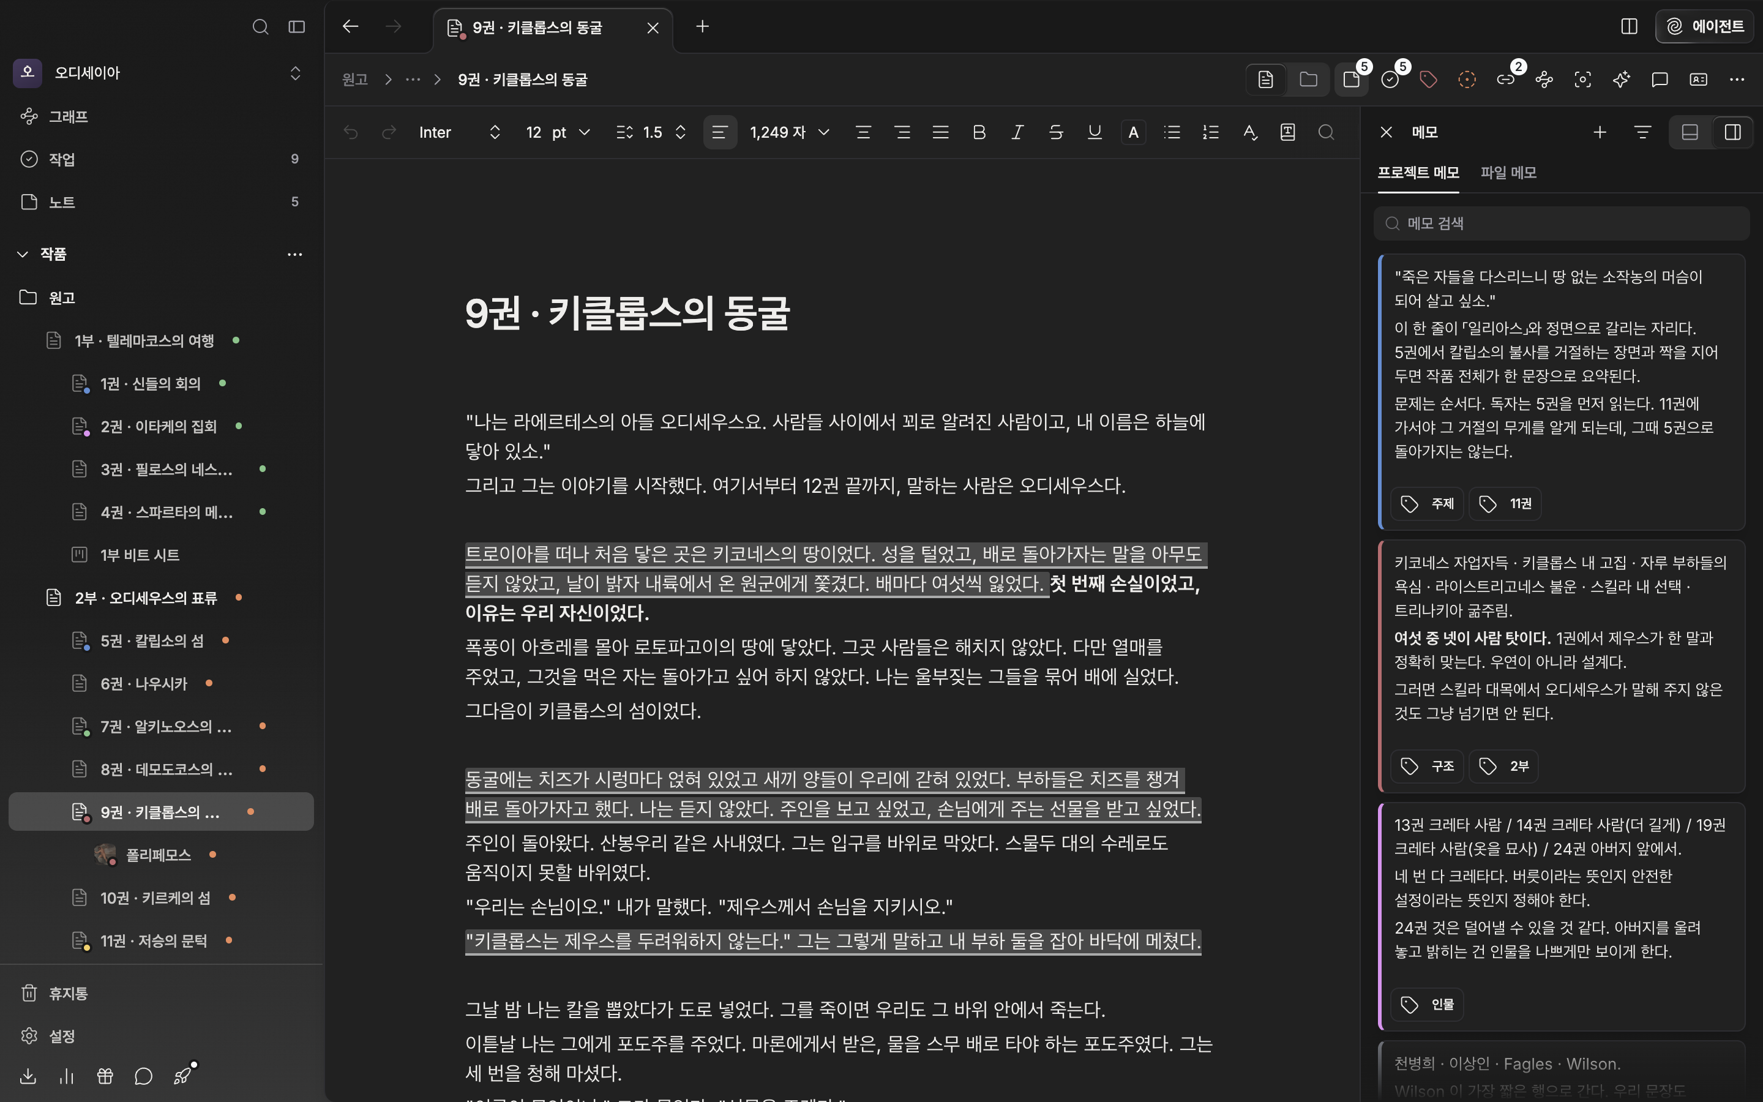
Task: Click the 주제 tag on first memo
Action: [1427, 504]
